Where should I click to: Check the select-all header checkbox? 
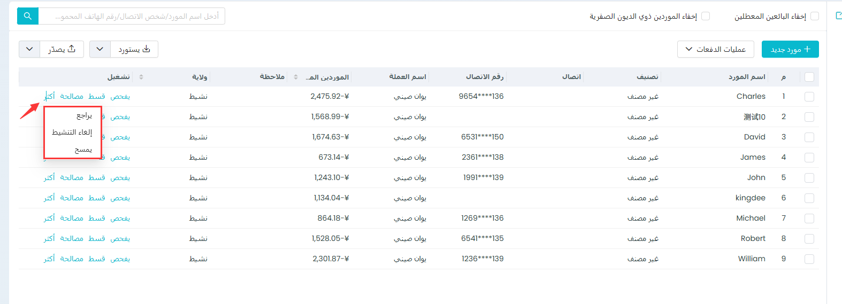pos(809,77)
